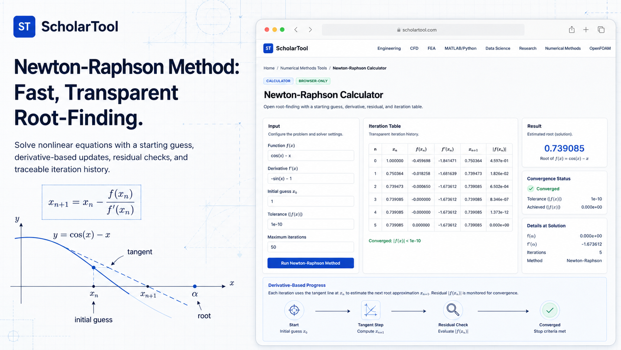The width and height of the screenshot is (621, 350).
Task: Click the ST logo icon in the site header
Action: [x=268, y=48]
